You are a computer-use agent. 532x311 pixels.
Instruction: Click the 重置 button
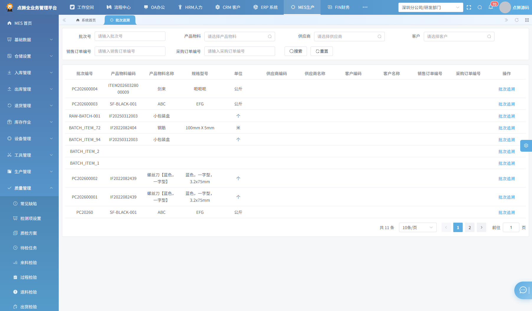click(322, 51)
